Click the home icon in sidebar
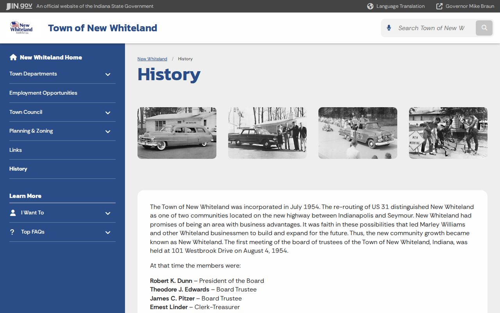Image resolution: width=500 pixels, height=313 pixels. [13, 58]
